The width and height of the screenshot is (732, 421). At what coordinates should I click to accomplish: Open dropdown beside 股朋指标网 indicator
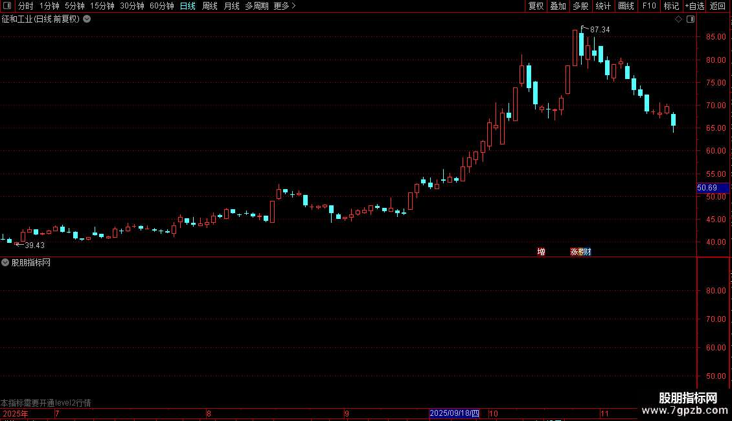point(5,263)
